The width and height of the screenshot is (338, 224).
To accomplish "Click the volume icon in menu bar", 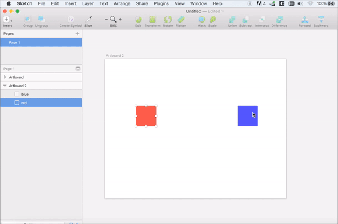I will click(x=300, y=3).
